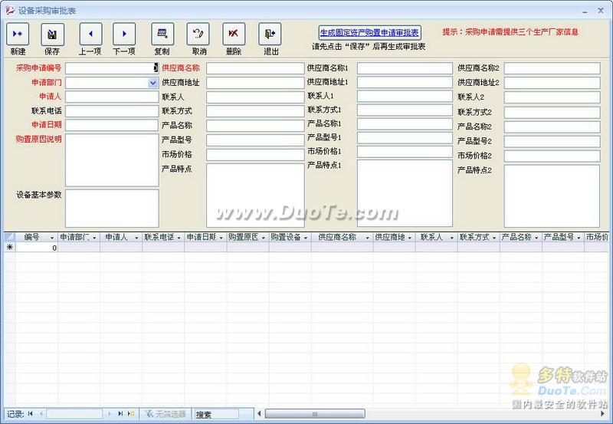Click the 购置原因说明 text area
Screen dimensions: 613x424
112,160
